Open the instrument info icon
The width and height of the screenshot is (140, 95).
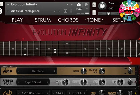86,4
